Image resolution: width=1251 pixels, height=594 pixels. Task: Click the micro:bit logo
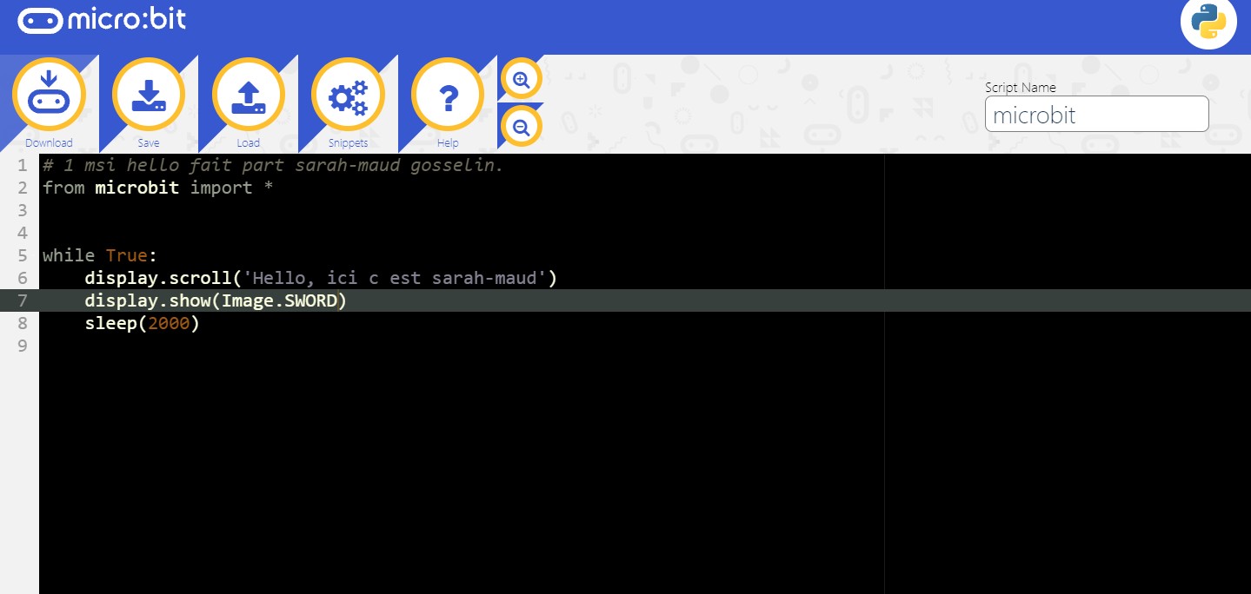102,20
